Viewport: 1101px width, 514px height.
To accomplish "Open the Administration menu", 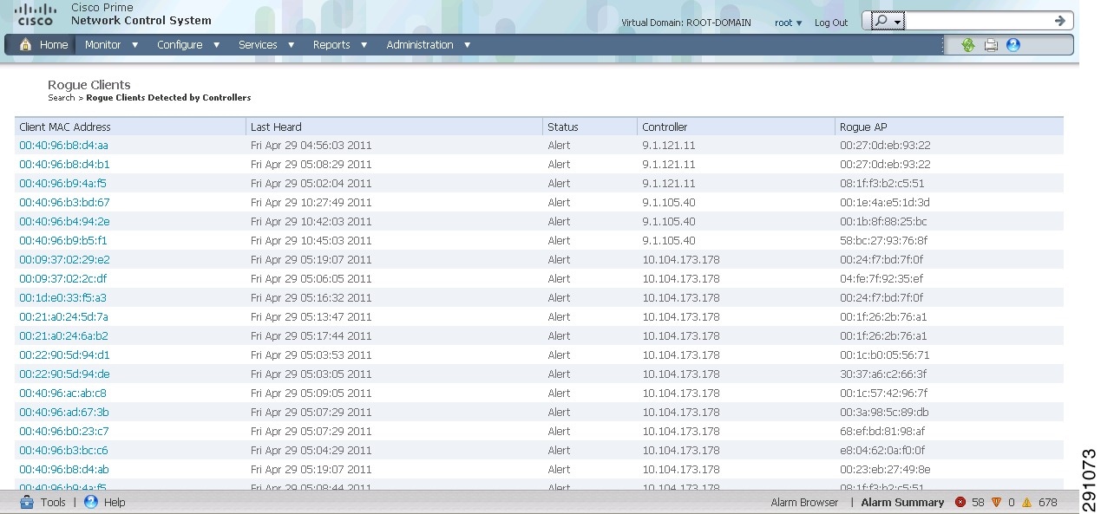I will pyautogui.click(x=420, y=44).
